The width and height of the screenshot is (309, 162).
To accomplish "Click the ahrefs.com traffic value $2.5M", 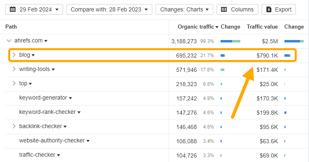I will click(270, 41).
